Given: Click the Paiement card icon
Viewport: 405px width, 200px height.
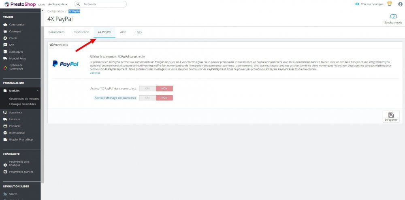Looking at the screenshot, I should coord(5,126).
